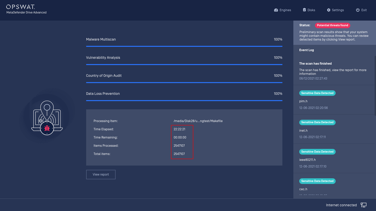Screen dimensions: 376x211
Task: Click the Country of Origin Audit 100% value
Action: (x=278, y=76)
